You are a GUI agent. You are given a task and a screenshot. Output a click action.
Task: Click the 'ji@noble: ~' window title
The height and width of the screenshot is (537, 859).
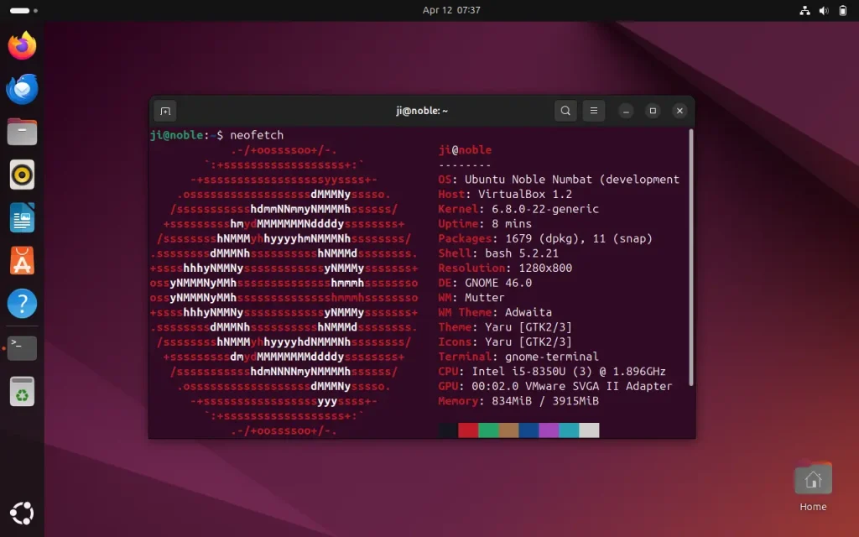pyautogui.click(x=422, y=111)
